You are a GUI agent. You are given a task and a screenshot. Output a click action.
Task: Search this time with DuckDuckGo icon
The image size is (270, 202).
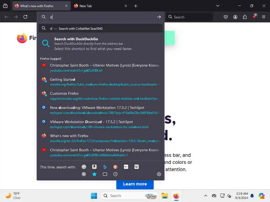(x=115, y=167)
